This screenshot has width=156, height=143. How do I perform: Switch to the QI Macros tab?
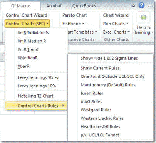[x=21, y=6]
